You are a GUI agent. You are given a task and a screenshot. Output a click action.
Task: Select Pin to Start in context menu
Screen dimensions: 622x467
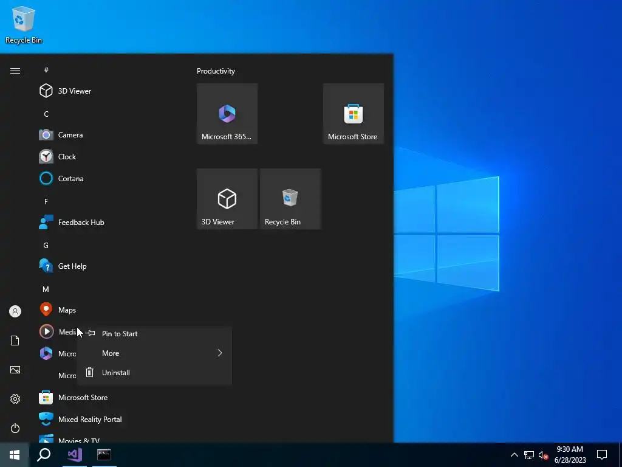[x=154, y=334]
